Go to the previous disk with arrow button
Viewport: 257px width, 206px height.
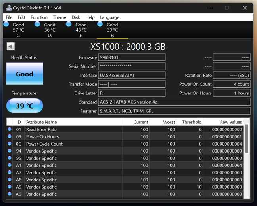pos(11,46)
